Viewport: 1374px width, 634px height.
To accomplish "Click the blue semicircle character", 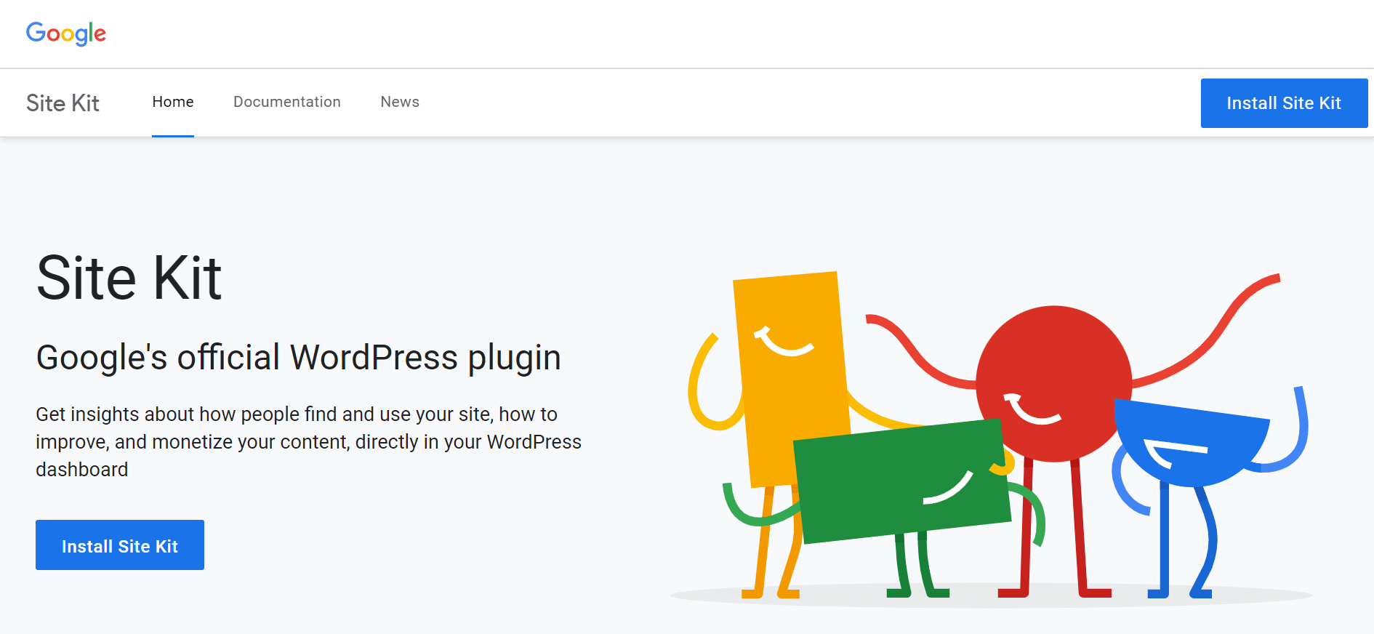I will 1191,444.
